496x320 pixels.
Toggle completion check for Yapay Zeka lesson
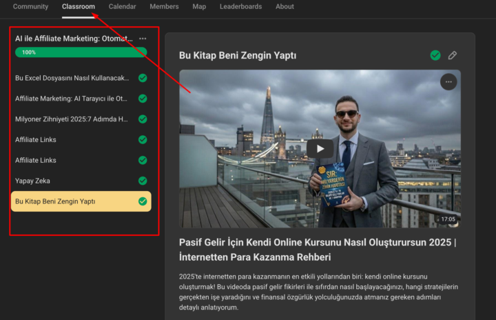pyautogui.click(x=143, y=181)
